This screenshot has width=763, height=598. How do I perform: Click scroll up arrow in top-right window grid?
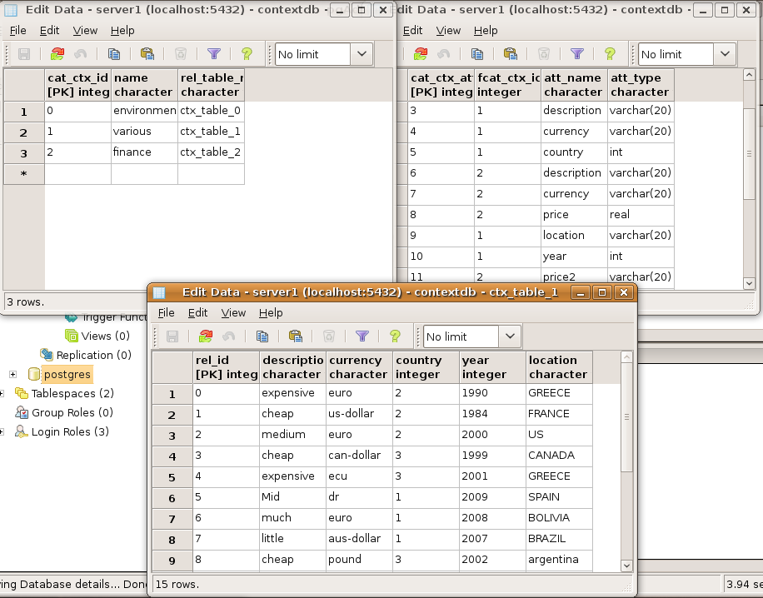[749, 75]
